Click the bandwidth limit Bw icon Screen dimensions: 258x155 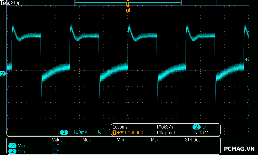pos(99,132)
